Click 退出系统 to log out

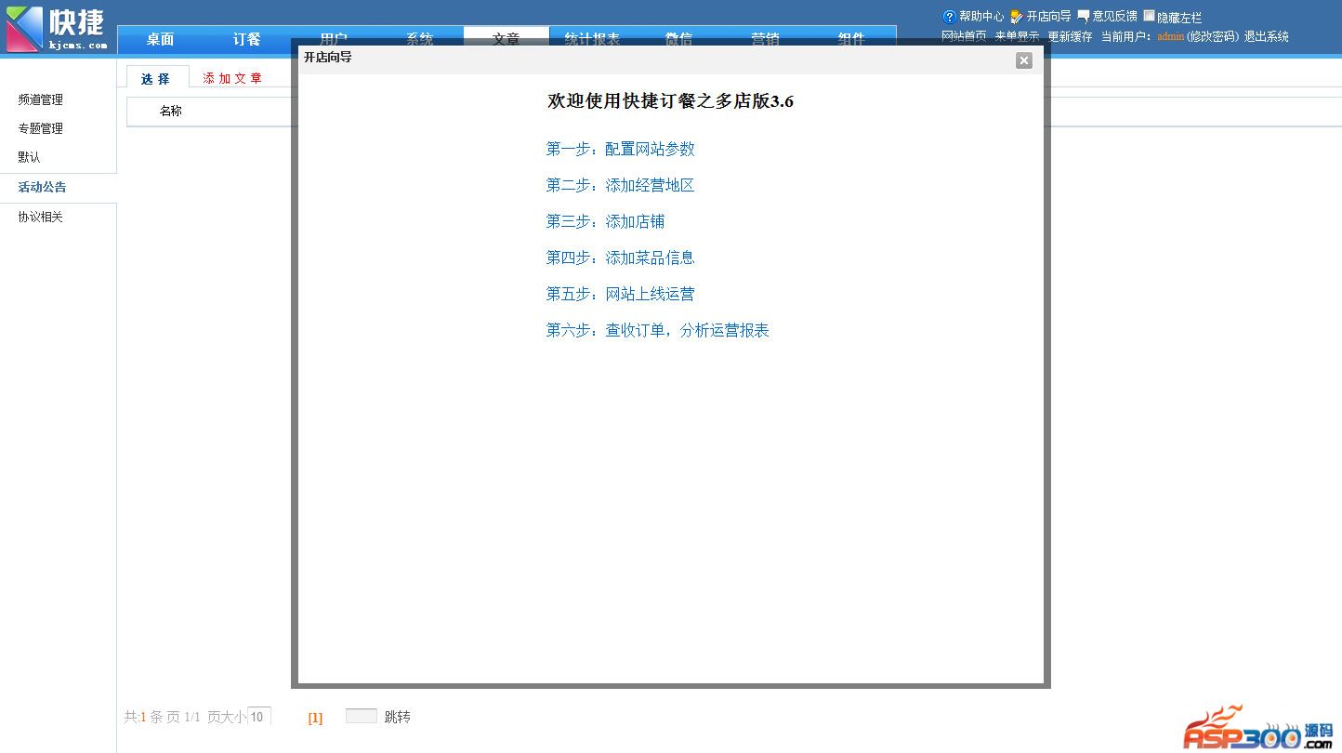tap(1267, 36)
